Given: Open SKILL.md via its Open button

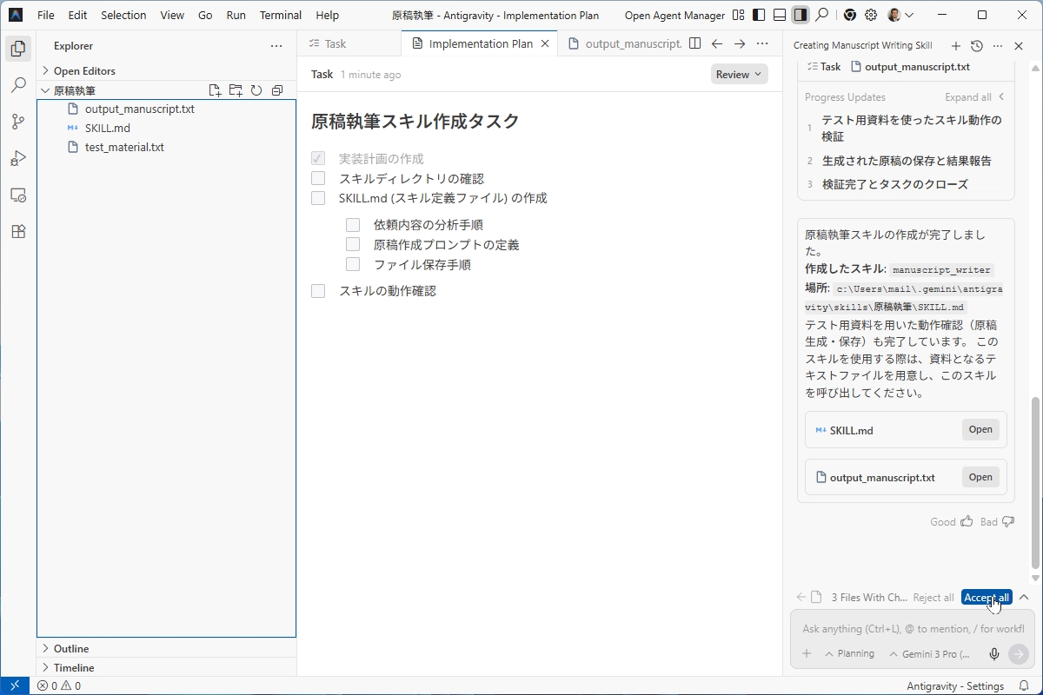Looking at the screenshot, I should (x=980, y=429).
